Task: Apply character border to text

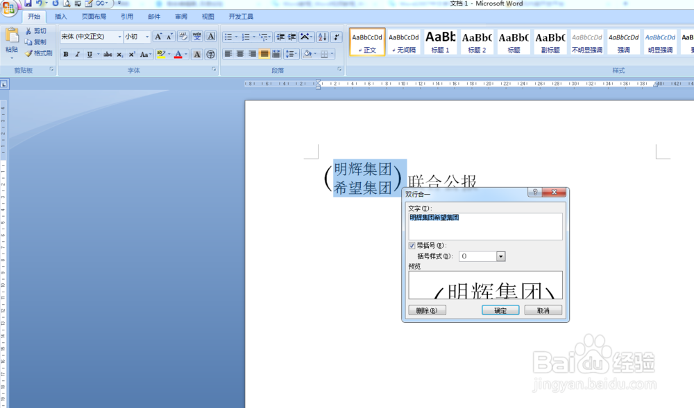Action: 211,37
